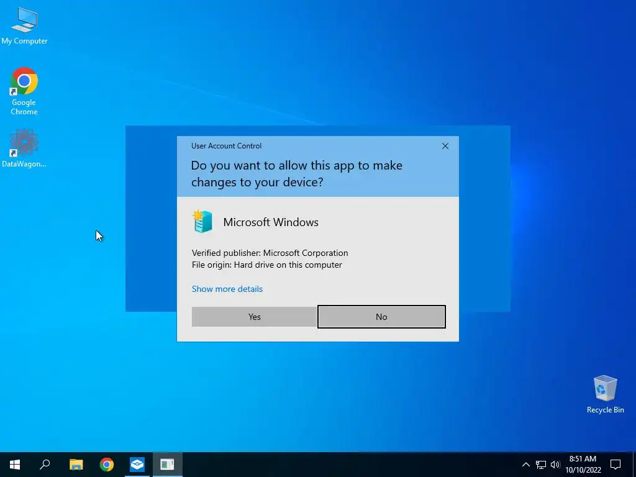Viewport: 636px width, 477px height.
Task: Open the Show more details link
Action: click(227, 289)
